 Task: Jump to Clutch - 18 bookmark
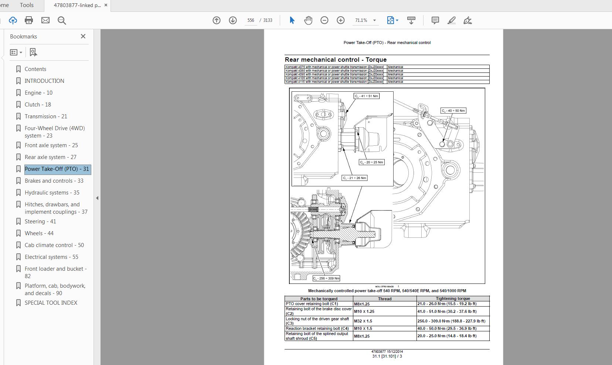[38, 105]
